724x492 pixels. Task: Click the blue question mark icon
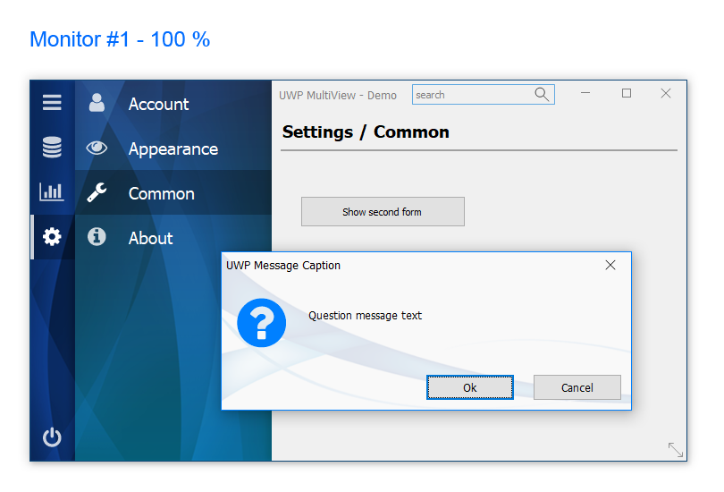pyautogui.click(x=261, y=322)
